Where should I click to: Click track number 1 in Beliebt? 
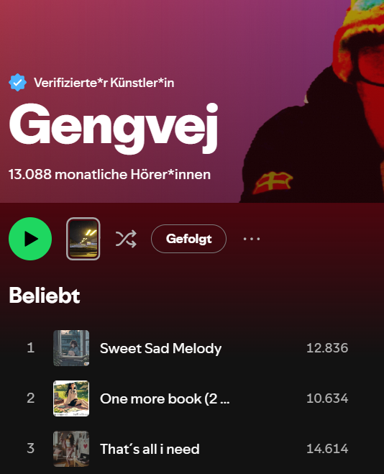(x=30, y=348)
